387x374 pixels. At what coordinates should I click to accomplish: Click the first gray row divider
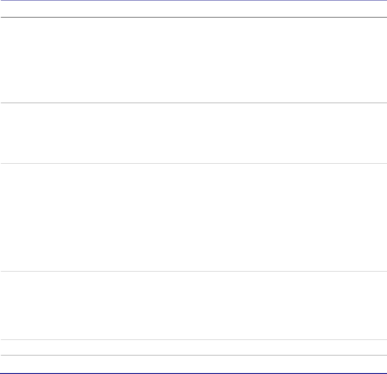[193, 103]
